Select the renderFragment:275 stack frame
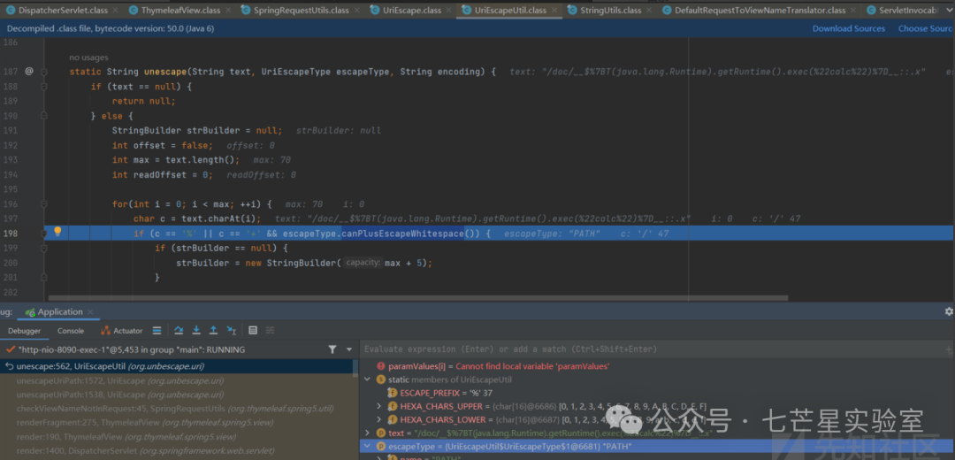 (x=177, y=423)
